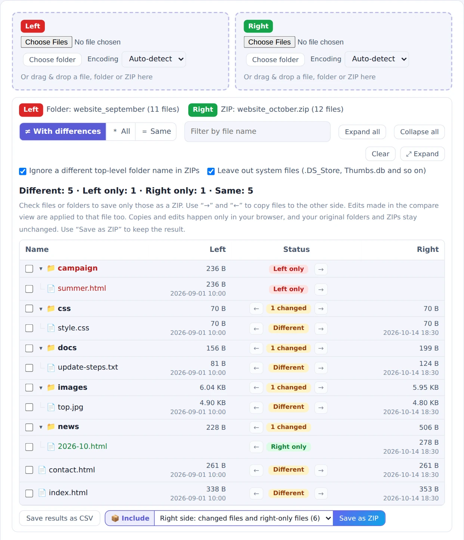Check the index.html row checkbox

coord(29,493)
